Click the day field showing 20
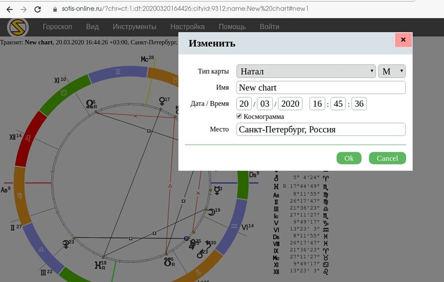The height and width of the screenshot is (282, 444). pyautogui.click(x=244, y=104)
